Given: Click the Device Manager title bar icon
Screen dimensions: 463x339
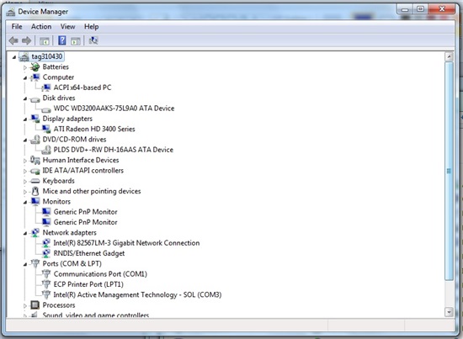Looking at the screenshot, I should 11,12.
